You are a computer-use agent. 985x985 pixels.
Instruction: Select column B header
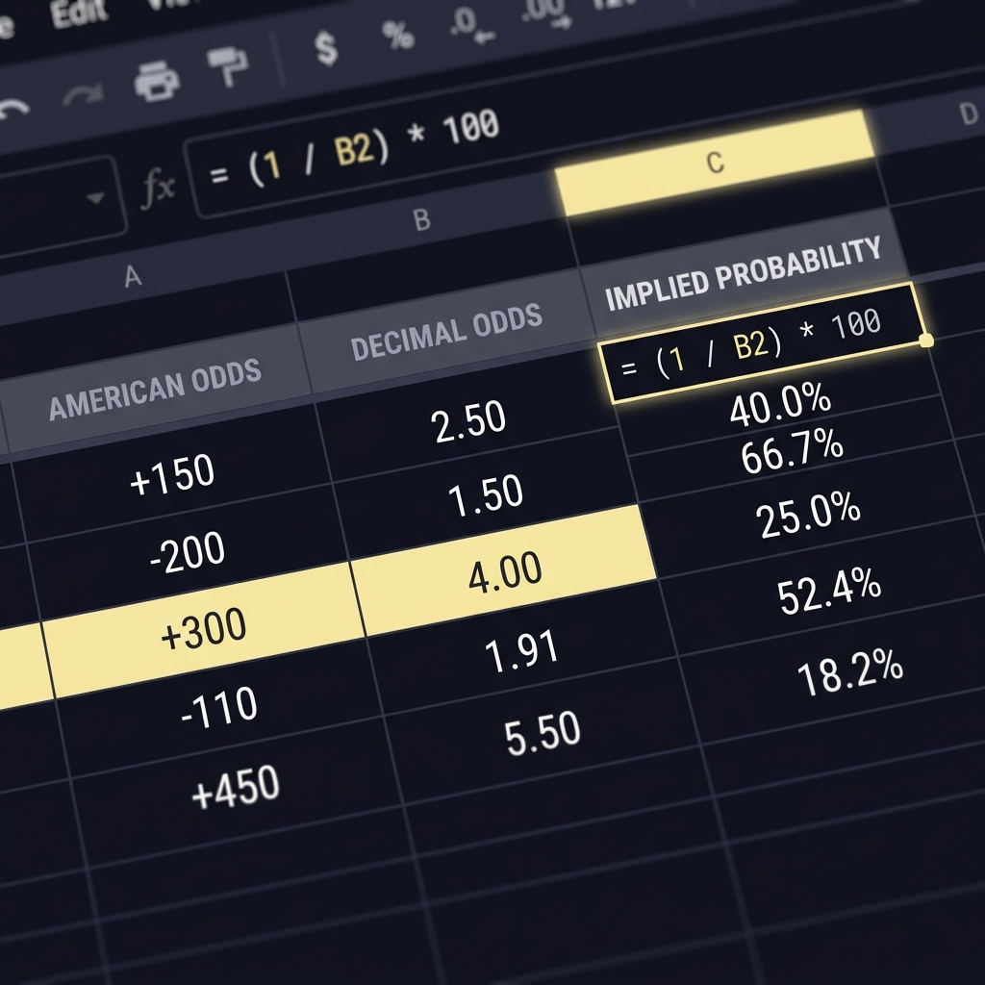(421, 220)
